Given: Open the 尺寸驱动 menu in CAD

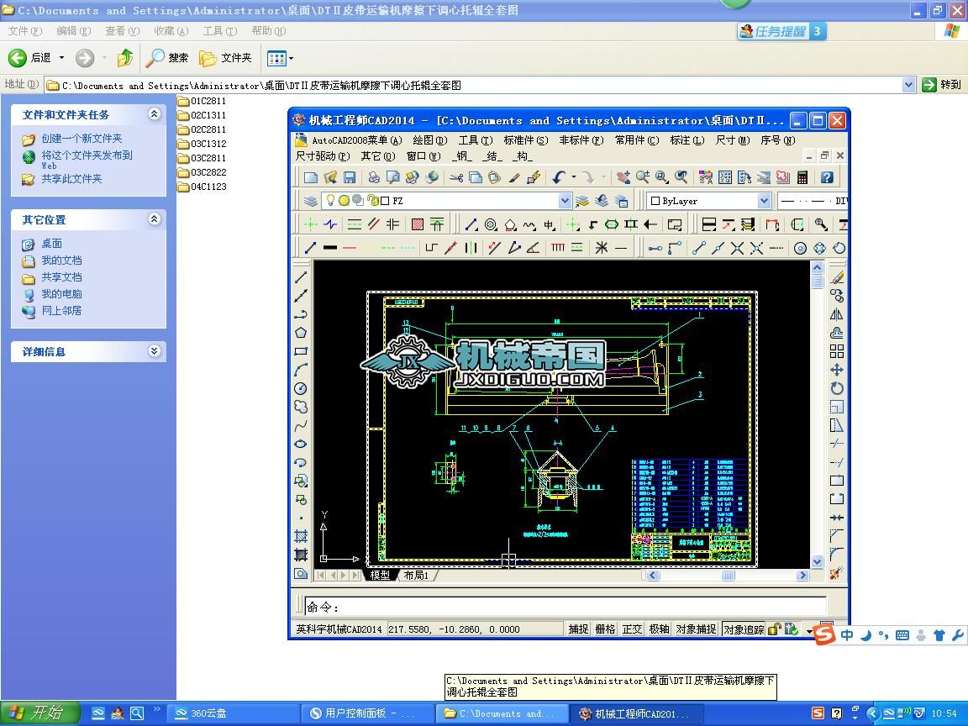Looking at the screenshot, I should point(323,155).
